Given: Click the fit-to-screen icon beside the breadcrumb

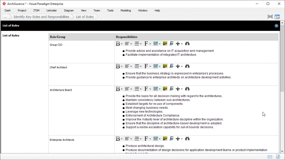Looking at the screenshot, I should click(x=270, y=17).
